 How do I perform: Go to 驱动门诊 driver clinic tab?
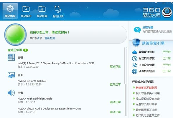tap(58, 11)
